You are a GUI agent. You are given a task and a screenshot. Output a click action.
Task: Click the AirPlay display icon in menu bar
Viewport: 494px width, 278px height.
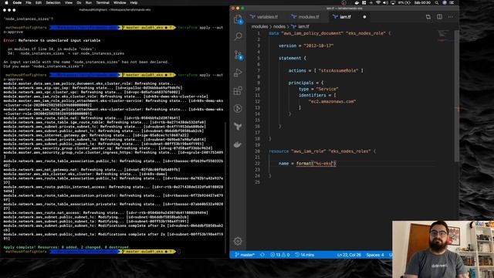click(x=393, y=2)
